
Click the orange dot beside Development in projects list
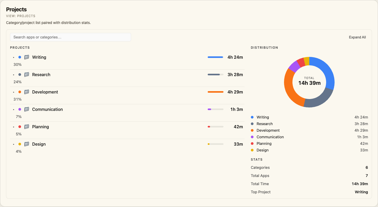coord(20,92)
